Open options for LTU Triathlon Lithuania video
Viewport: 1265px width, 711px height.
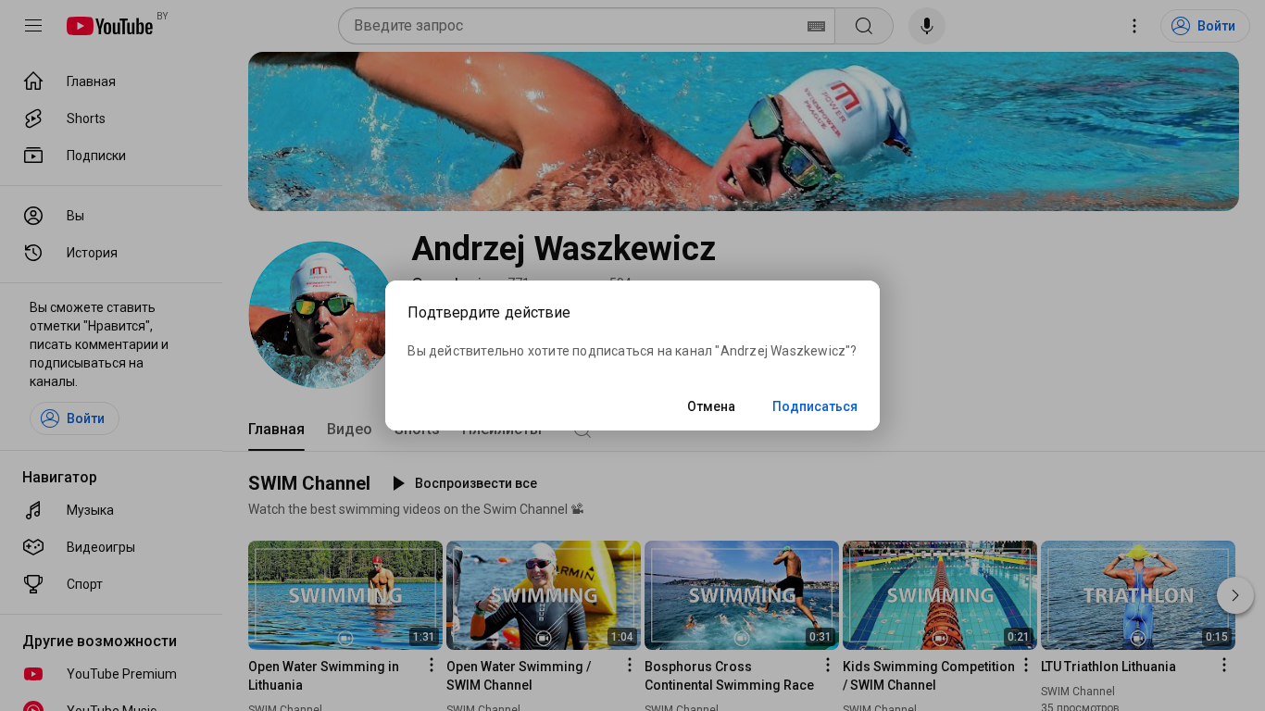coord(1223,666)
